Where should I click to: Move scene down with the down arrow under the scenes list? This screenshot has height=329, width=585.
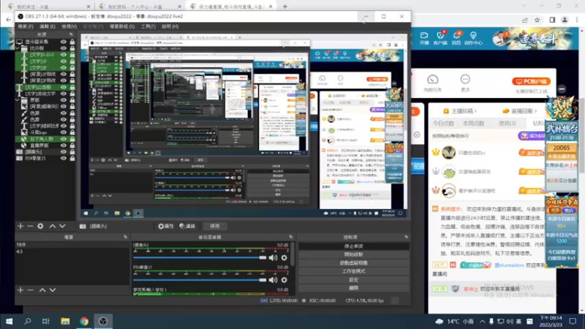click(x=53, y=290)
